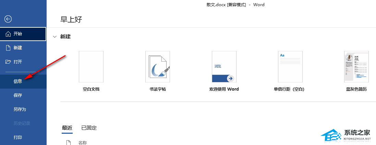Select the 蓝灰色简历 template
Screen dimensions: 376x145
click(x=356, y=71)
